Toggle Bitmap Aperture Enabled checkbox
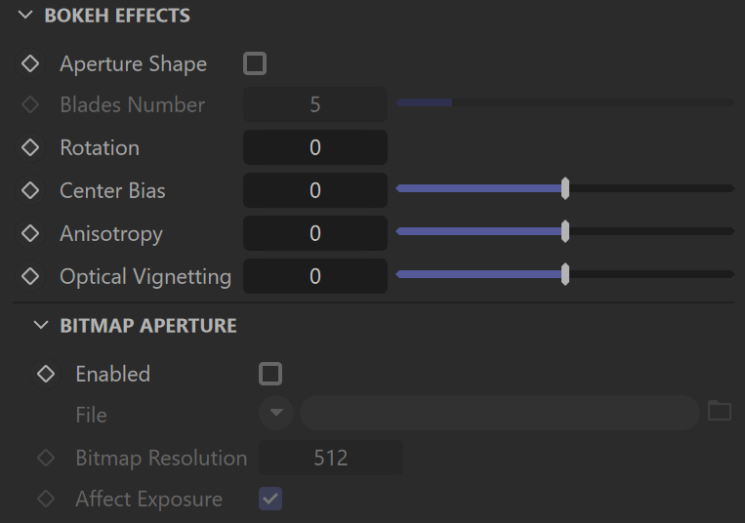This screenshot has width=745, height=523. click(x=270, y=374)
